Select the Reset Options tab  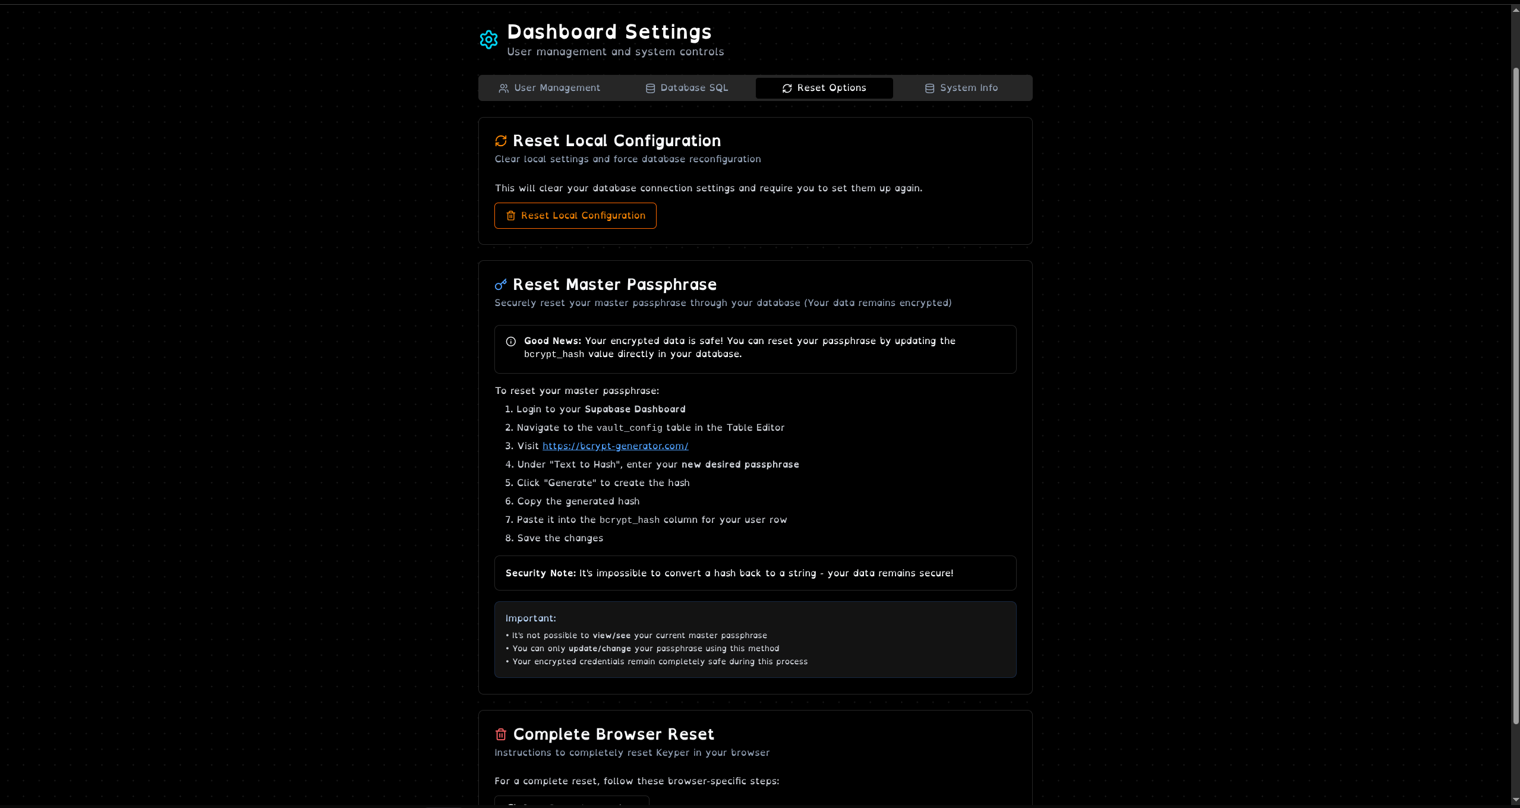(x=824, y=88)
